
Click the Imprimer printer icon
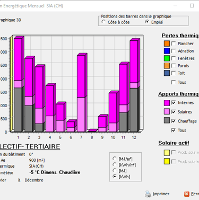point(148,194)
